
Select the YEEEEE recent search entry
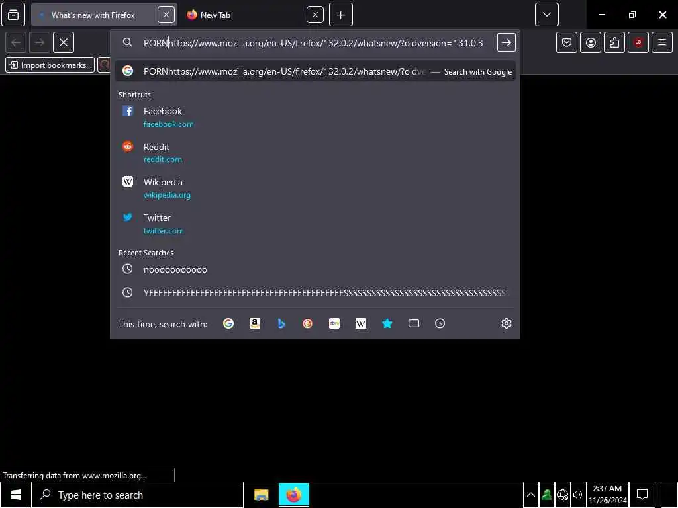(x=315, y=292)
